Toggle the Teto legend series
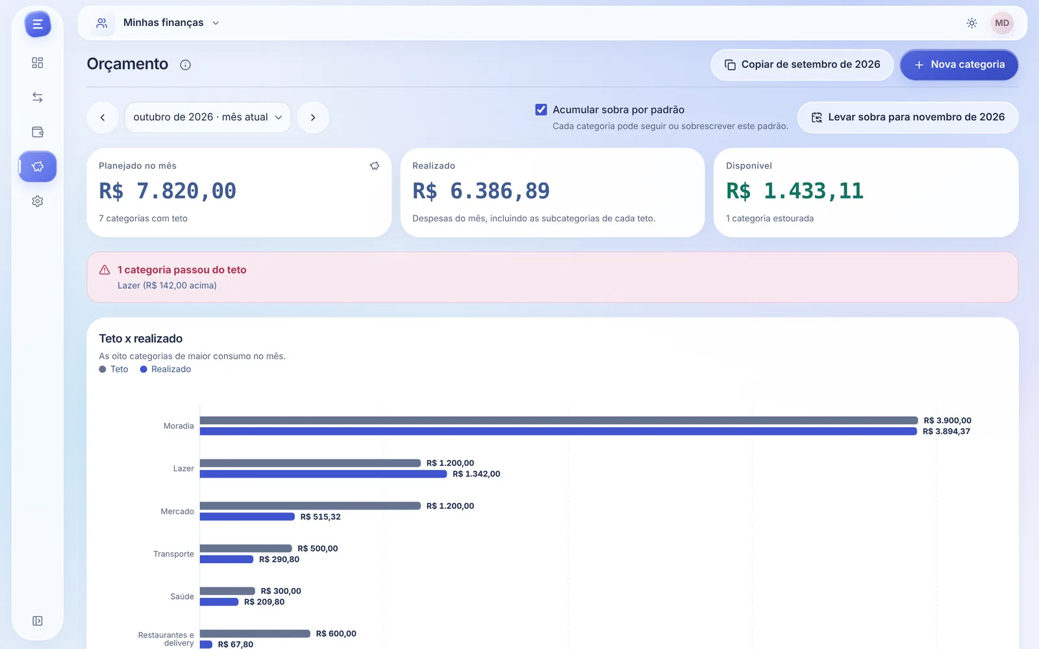 (114, 369)
